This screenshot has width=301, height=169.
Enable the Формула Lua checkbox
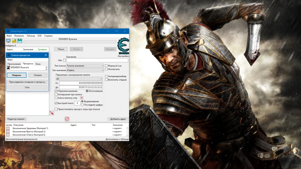(106, 66)
